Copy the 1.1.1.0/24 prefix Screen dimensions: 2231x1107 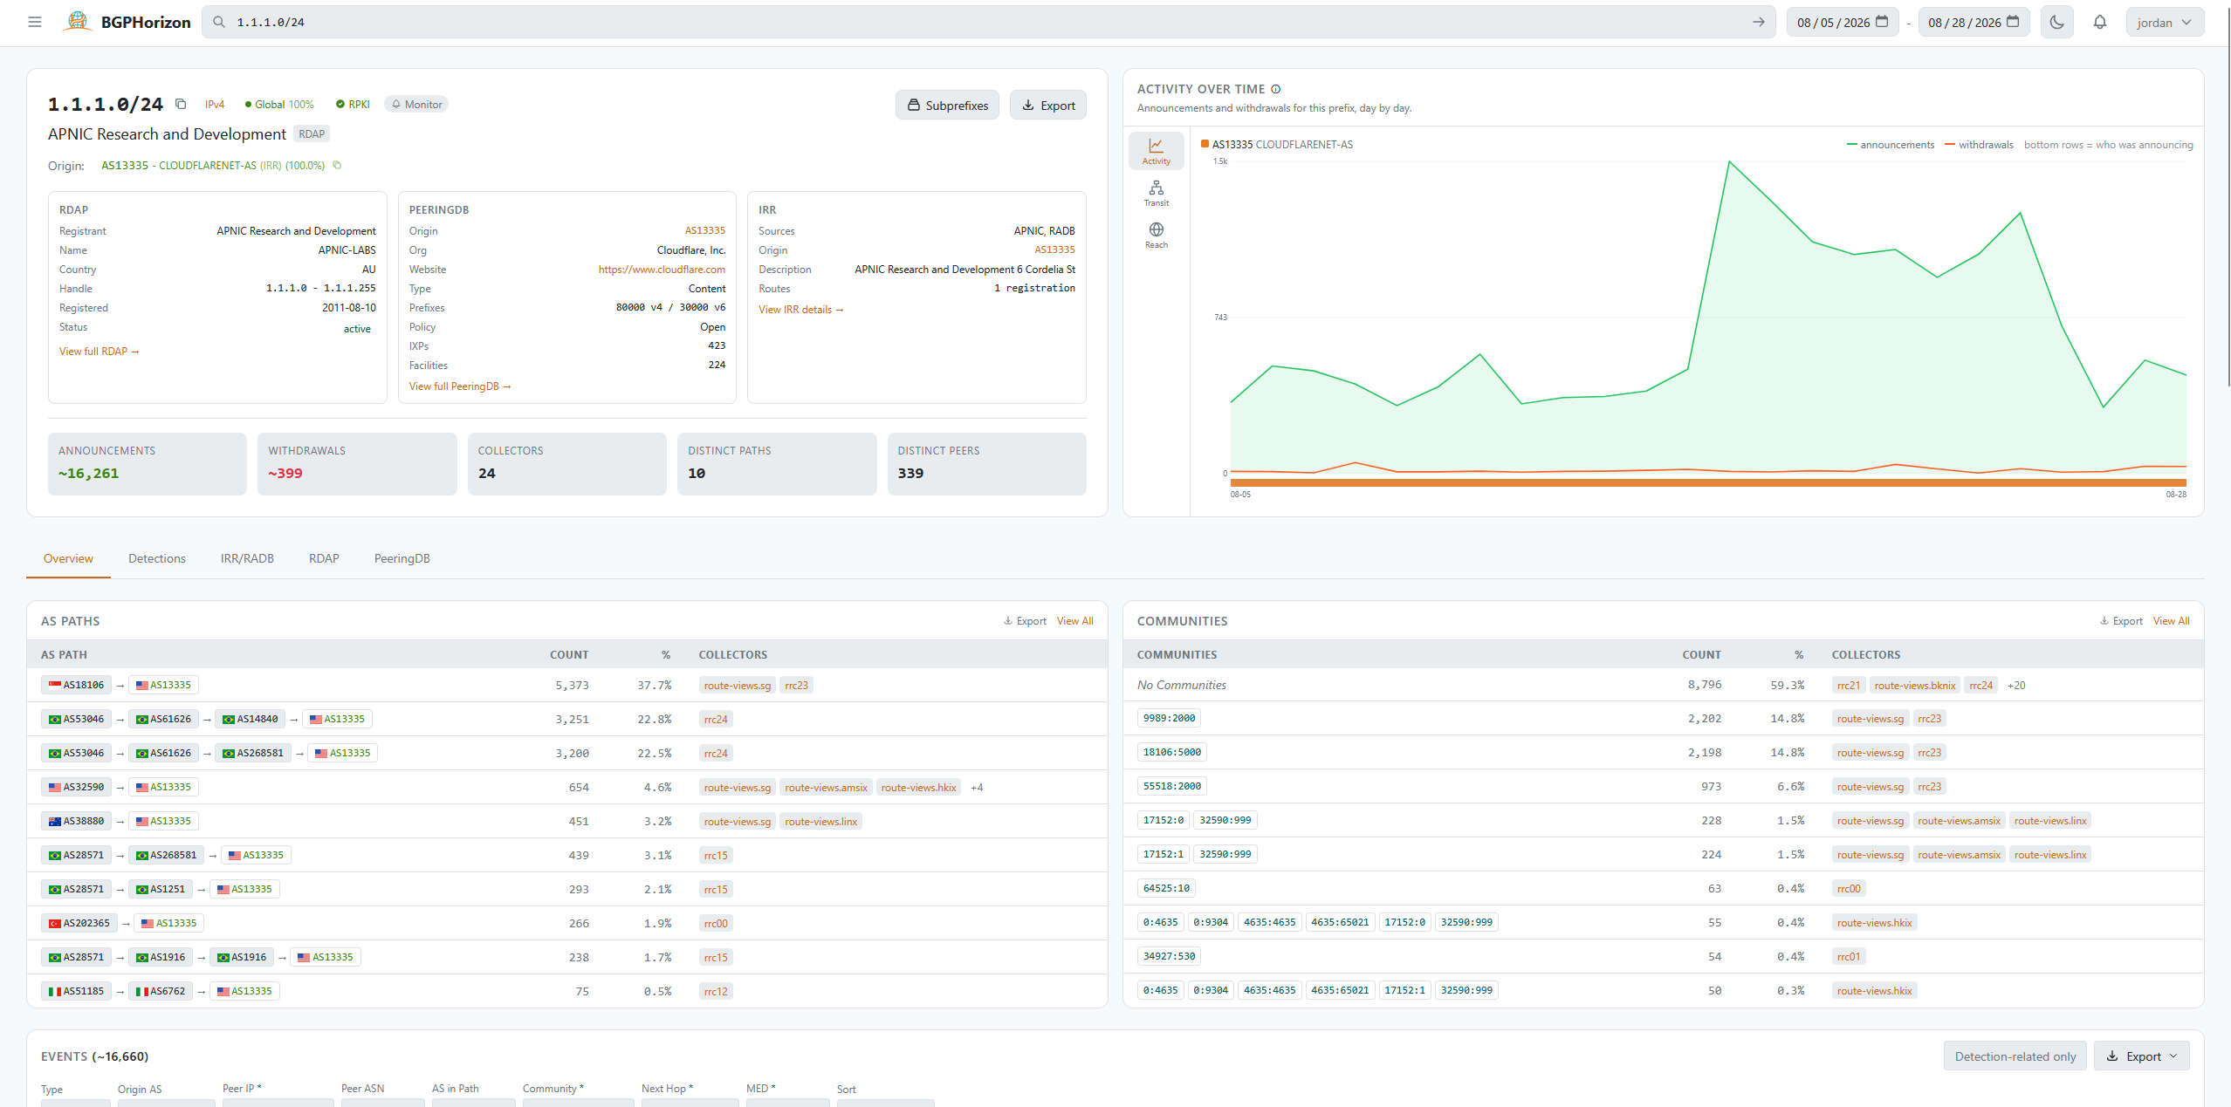pos(181,104)
